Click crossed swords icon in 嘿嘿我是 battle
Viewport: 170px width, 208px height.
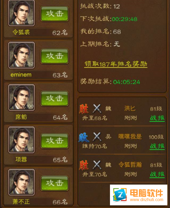97,137
